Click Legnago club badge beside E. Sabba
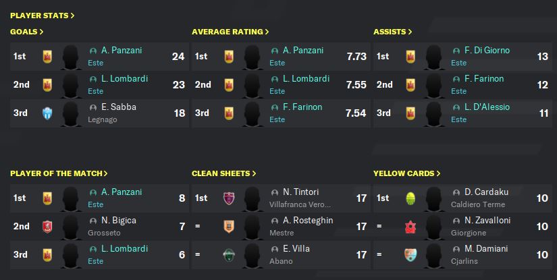 coord(47,113)
